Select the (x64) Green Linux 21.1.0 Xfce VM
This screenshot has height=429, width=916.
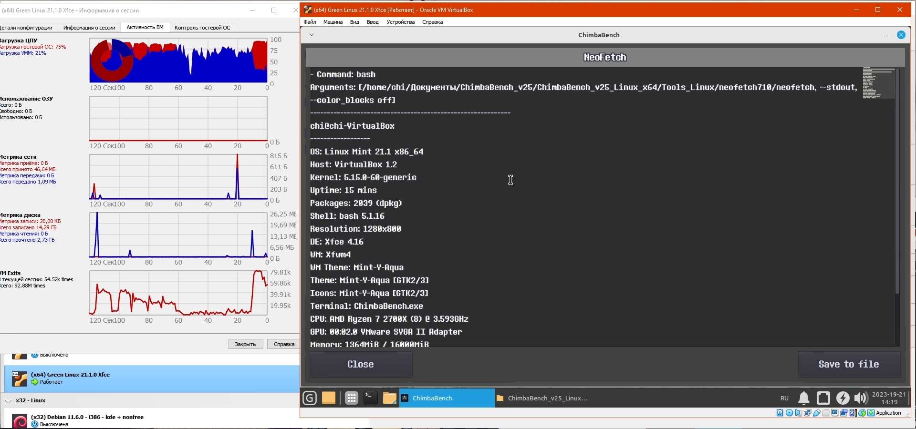point(152,379)
